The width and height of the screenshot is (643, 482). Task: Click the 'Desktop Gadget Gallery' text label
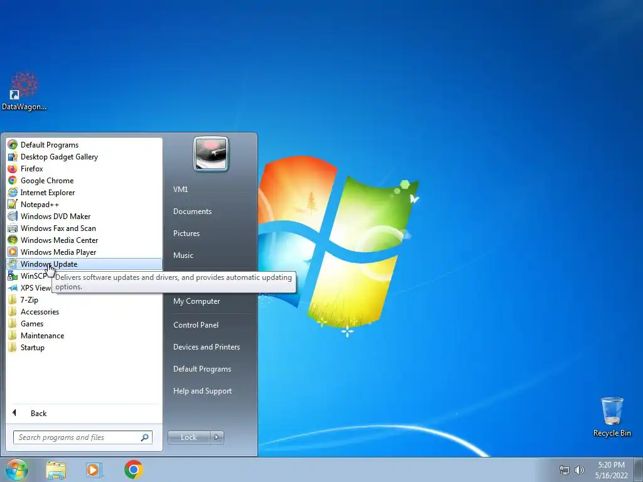coord(59,156)
